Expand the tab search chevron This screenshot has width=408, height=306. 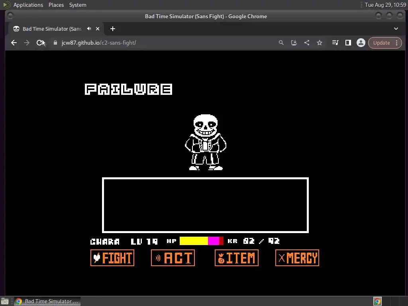(x=396, y=29)
